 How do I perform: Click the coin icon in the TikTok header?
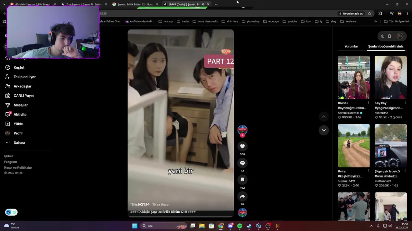[382, 36]
